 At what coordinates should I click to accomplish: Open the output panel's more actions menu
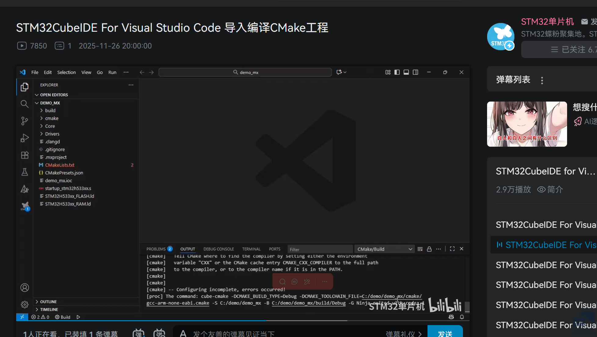[439, 249]
